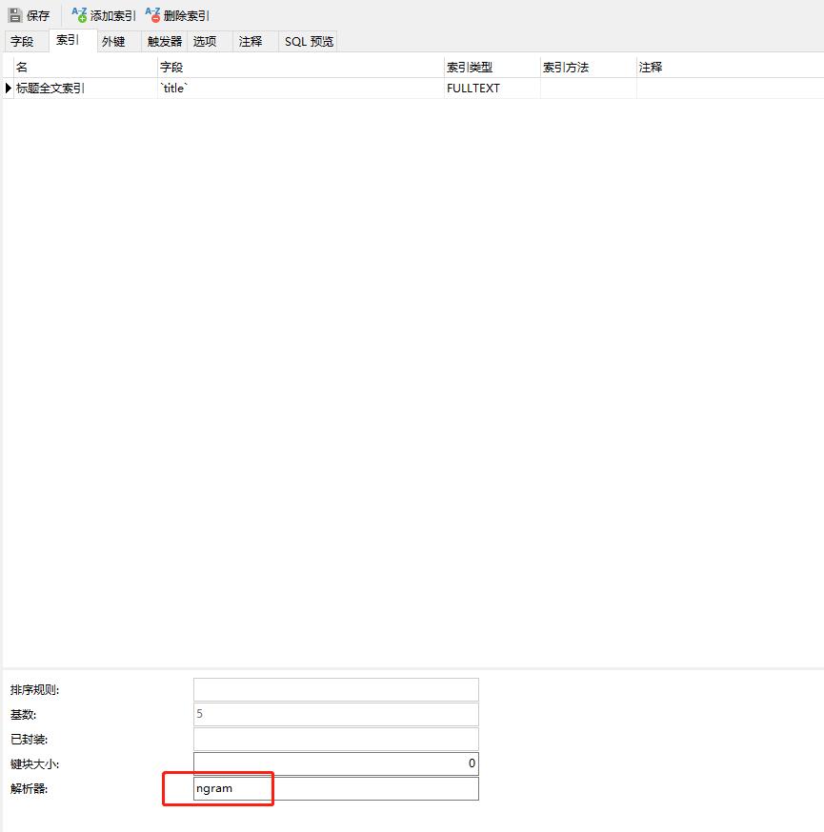
Task: Click the 删除索引 A-Z minus icon
Action: pos(152,15)
